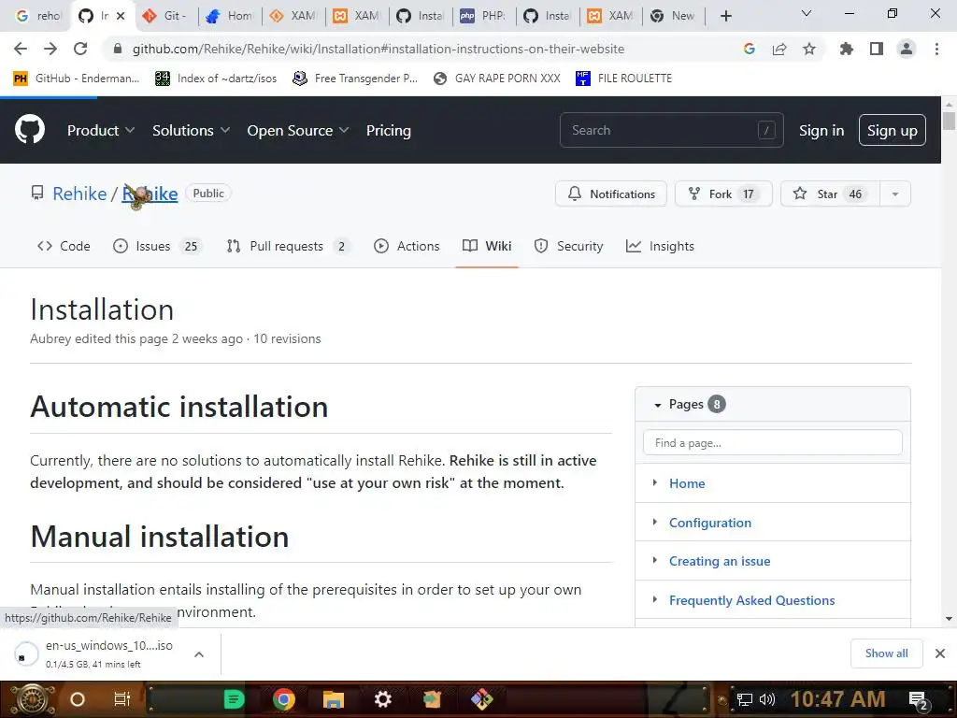Screen dimensions: 957x718
Task: Open the star lists dropdown arrow
Action: pos(895,194)
